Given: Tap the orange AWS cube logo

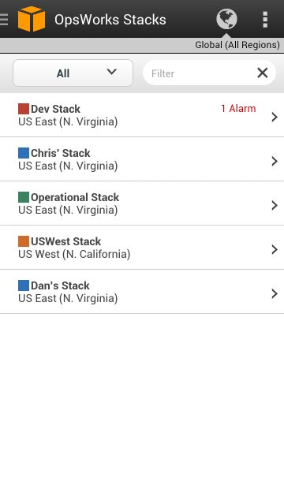Looking at the screenshot, I should point(32,19).
